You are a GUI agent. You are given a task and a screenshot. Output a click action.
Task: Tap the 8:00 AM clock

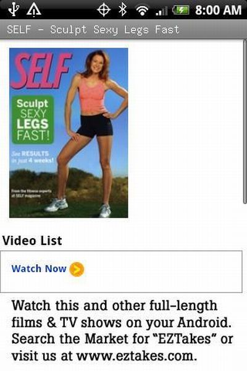[x=218, y=10]
